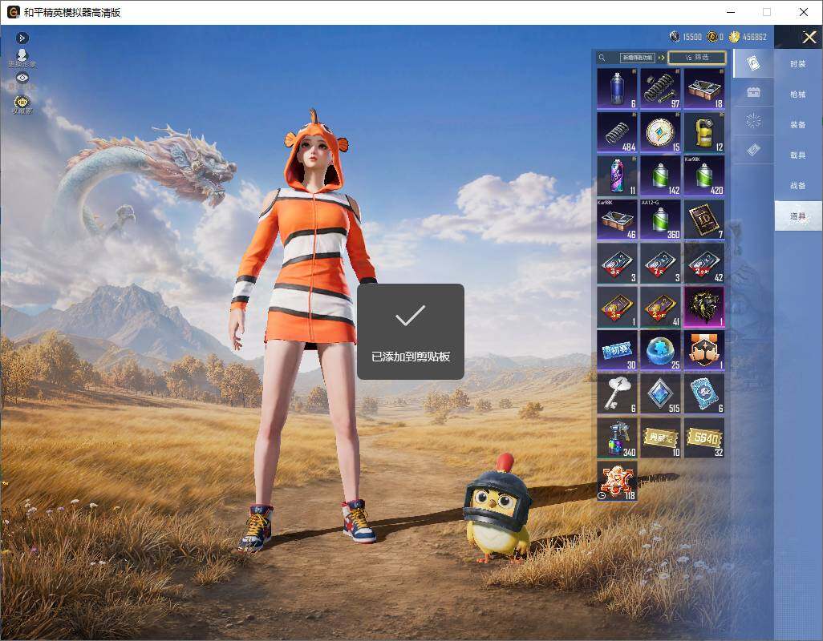Viewport: 823px width, 641px height.
Task: Open the treasure chest category icon
Action: (753, 92)
